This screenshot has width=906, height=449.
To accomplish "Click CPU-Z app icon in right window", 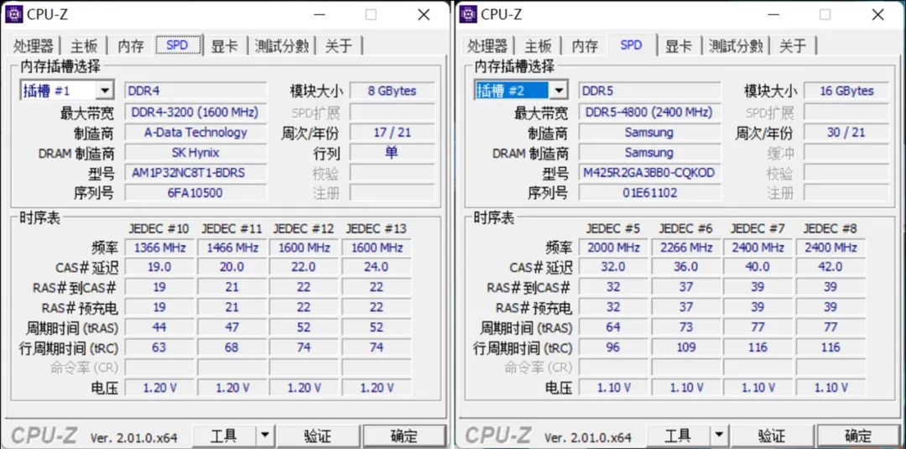I will coord(468,14).
